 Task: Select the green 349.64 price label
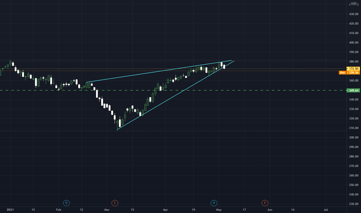tap(353, 90)
